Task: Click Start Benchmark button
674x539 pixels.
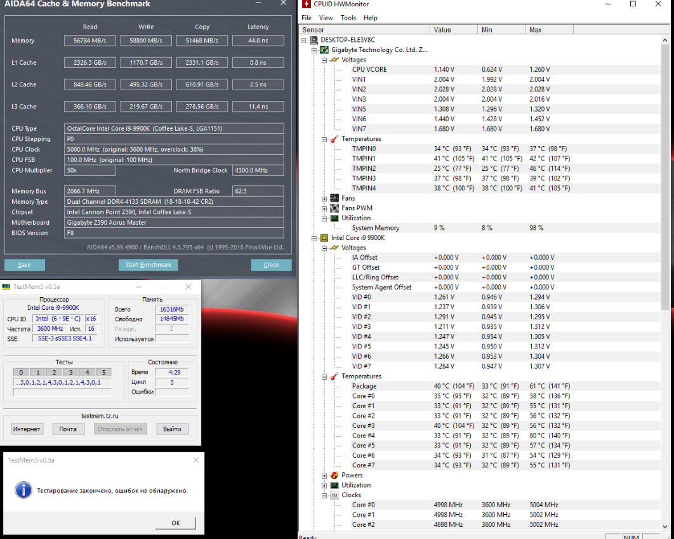Action: click(149, 265)
